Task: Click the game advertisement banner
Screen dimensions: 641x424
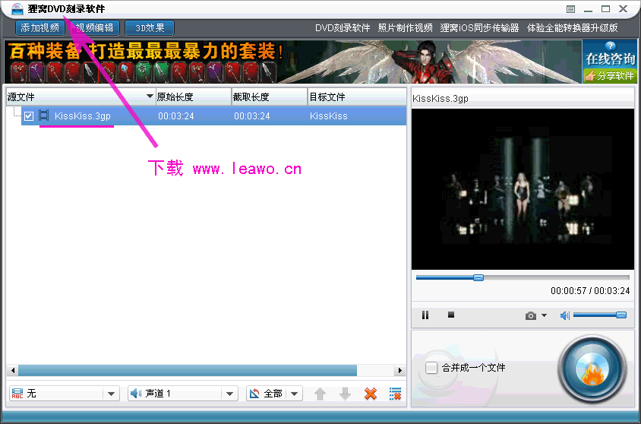Action: [x=292, y=62]
